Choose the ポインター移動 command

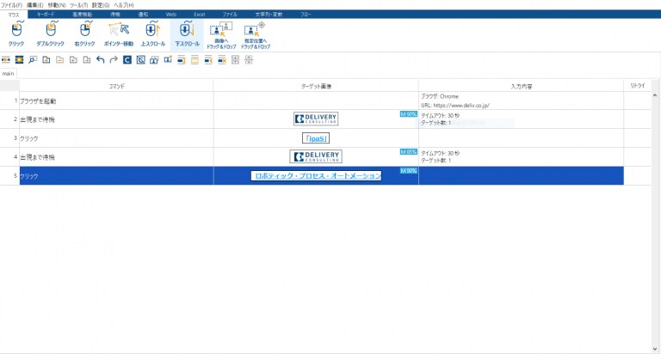tap(119, 34)
